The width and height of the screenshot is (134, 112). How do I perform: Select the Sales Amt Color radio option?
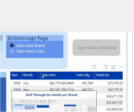coord(12,51)
